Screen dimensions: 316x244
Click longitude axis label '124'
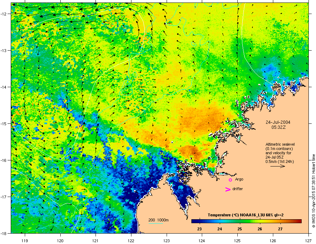tap(202, 240)
